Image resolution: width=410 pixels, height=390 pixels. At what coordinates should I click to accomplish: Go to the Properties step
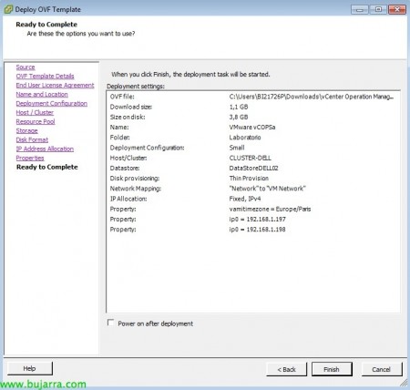pyautogui.click(x=30, y=159)
